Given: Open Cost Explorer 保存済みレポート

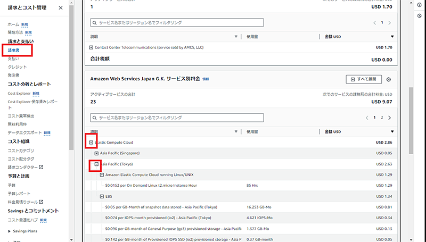Looking at the screenshot, I should 32,104.
